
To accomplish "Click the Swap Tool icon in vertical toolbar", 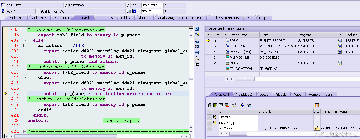I will pyautogui.click(x=197, y=40).
